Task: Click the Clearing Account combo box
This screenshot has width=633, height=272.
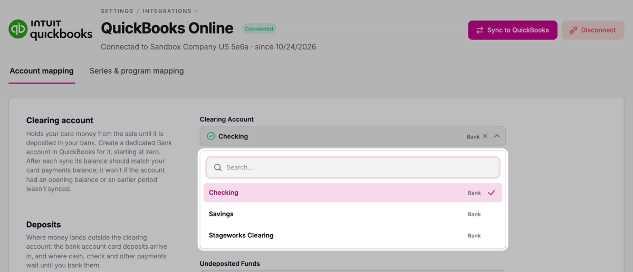Action: [x=352, y=136]
